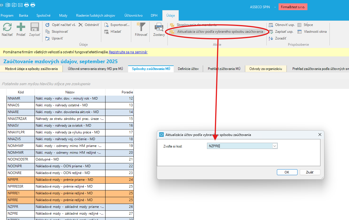
Task: Open the Filtrovať funnel tool
Action: pyautogui.click(x=141, y=27)
